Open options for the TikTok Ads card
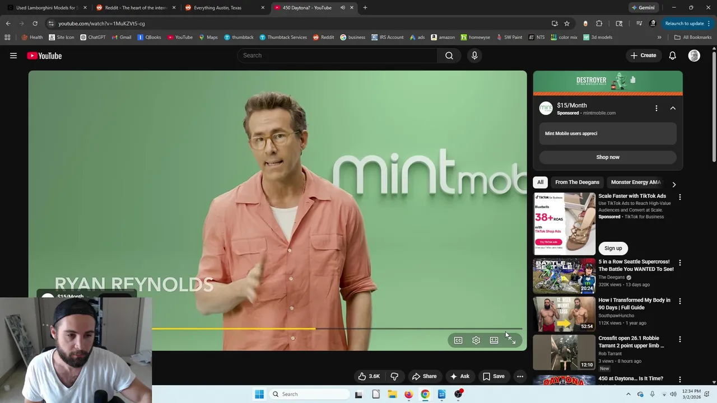 point(680,197)
